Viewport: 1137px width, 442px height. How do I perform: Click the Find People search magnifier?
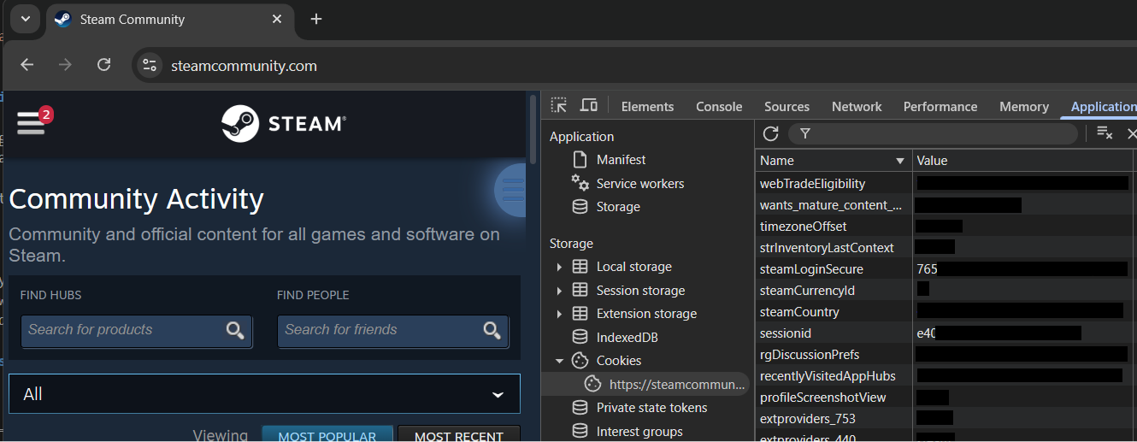point(492,331)
